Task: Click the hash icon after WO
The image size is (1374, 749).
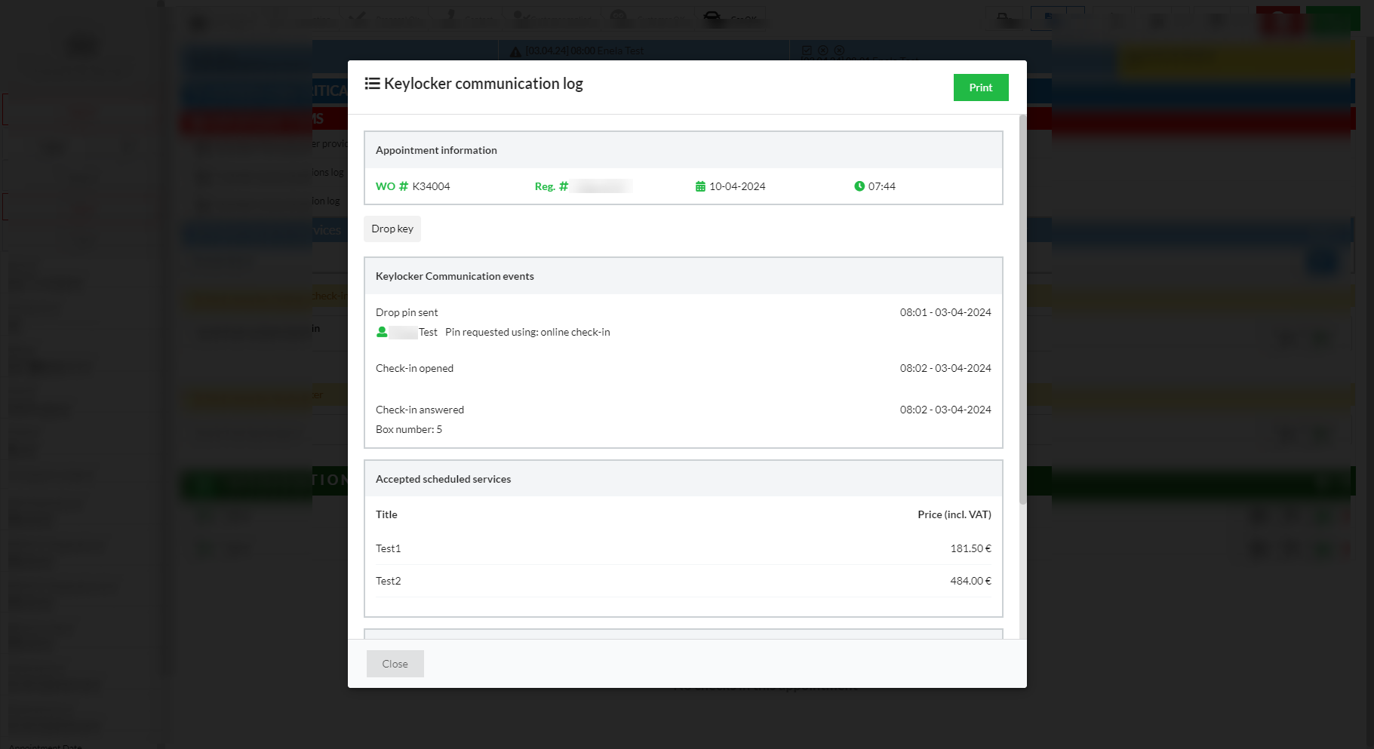Action: tap(403, 186)
